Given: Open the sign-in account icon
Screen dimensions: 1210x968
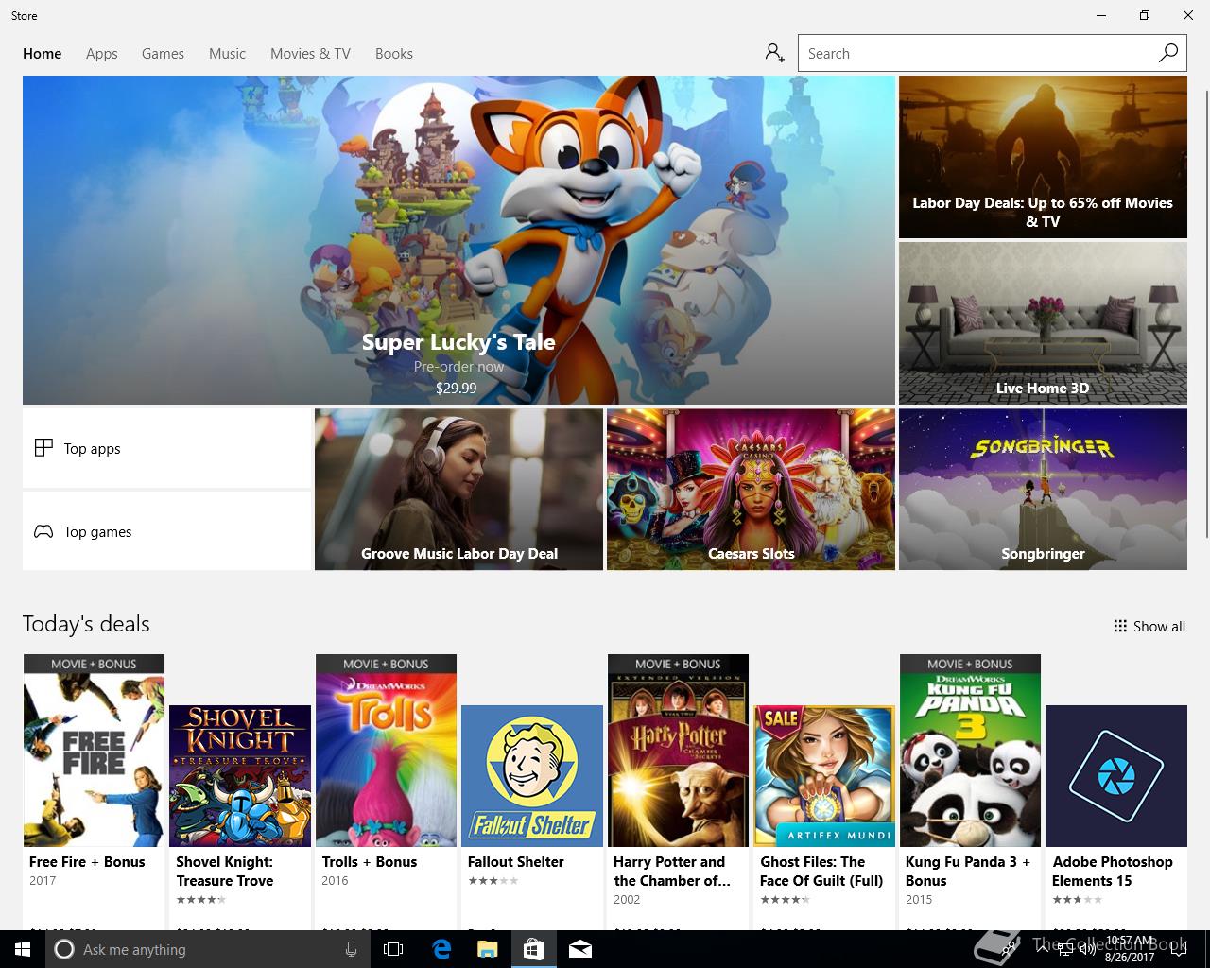Looking at the screenshot, I should (x=775, y=53).
